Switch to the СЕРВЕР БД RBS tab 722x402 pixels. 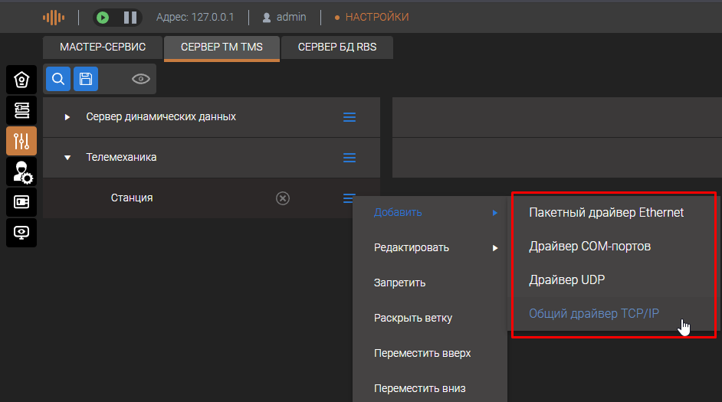(x=338, y=47)
